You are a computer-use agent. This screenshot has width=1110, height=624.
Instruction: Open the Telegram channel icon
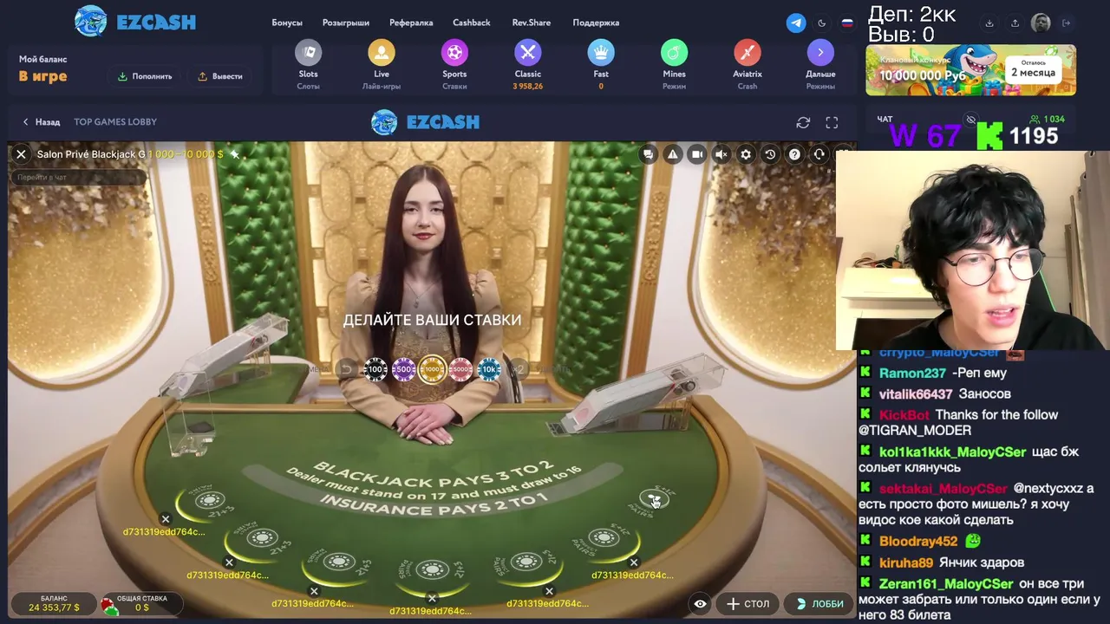pos(796,23)
